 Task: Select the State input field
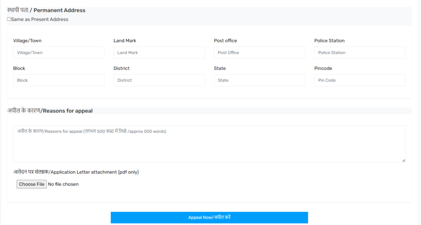[259, 80]
